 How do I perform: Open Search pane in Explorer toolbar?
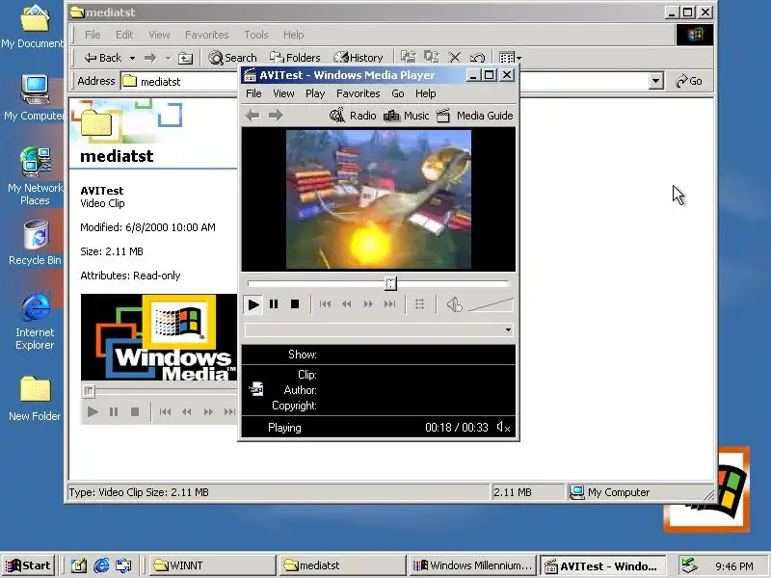232,58
